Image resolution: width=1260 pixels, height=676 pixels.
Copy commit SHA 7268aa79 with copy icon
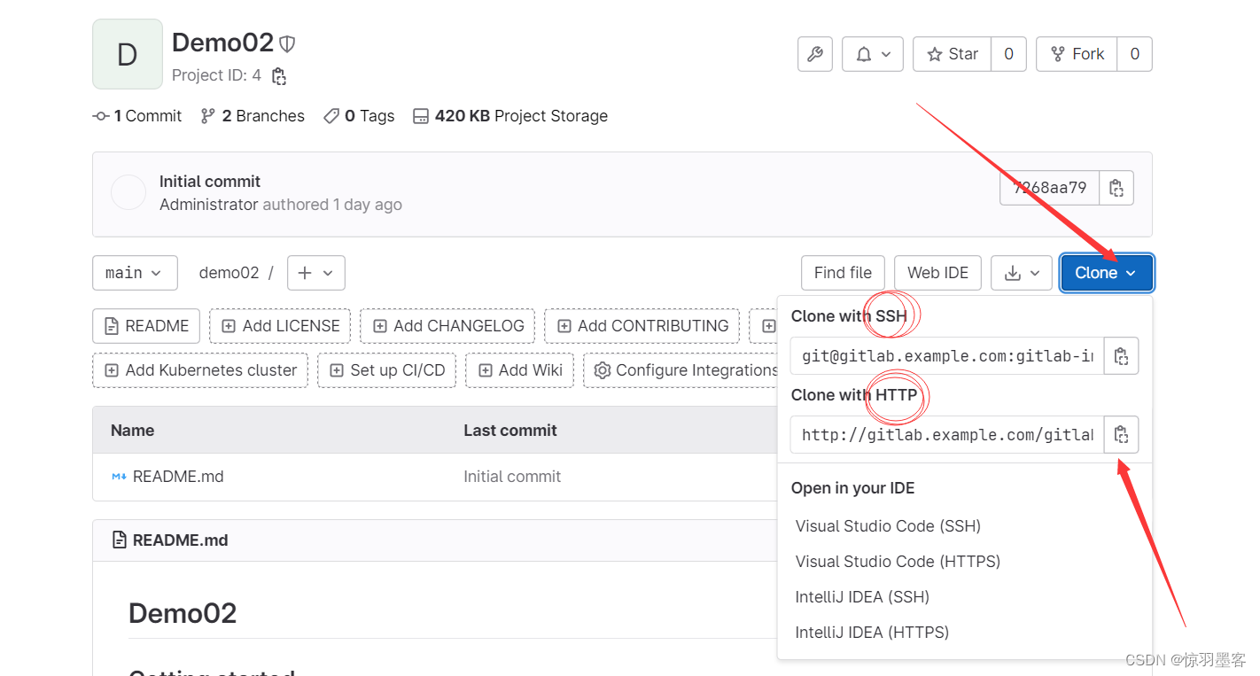tap(1116, 187)
